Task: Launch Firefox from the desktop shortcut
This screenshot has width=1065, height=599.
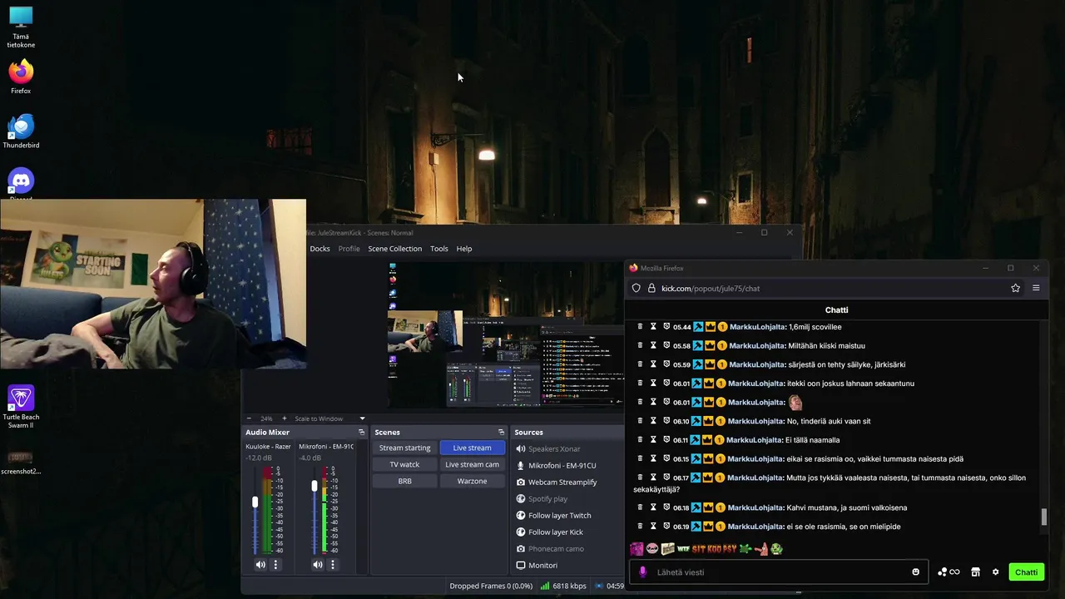Action: pyautogui.click(x=21, y=77)
